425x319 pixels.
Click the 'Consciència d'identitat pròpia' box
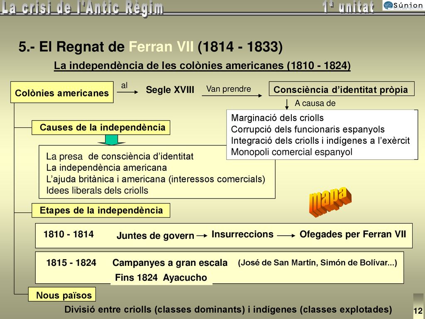pos(342,89)
